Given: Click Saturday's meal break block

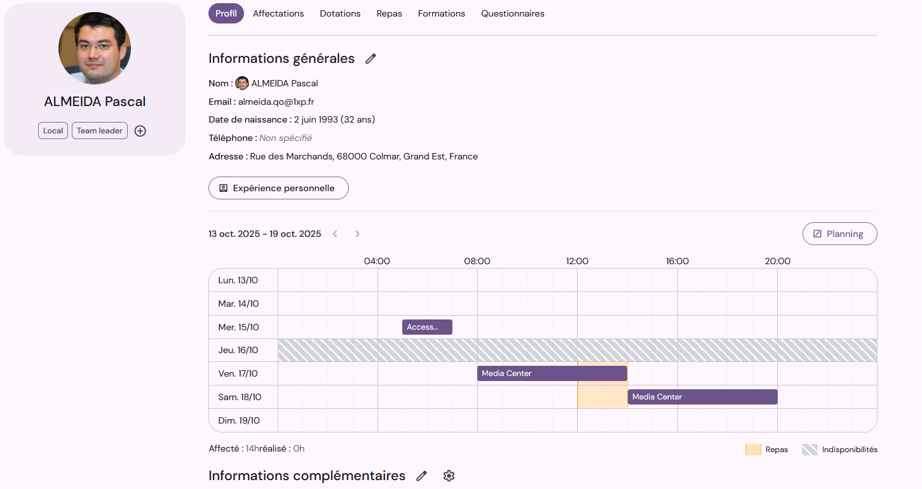Looking at the screenshot, I should point(602,397).
